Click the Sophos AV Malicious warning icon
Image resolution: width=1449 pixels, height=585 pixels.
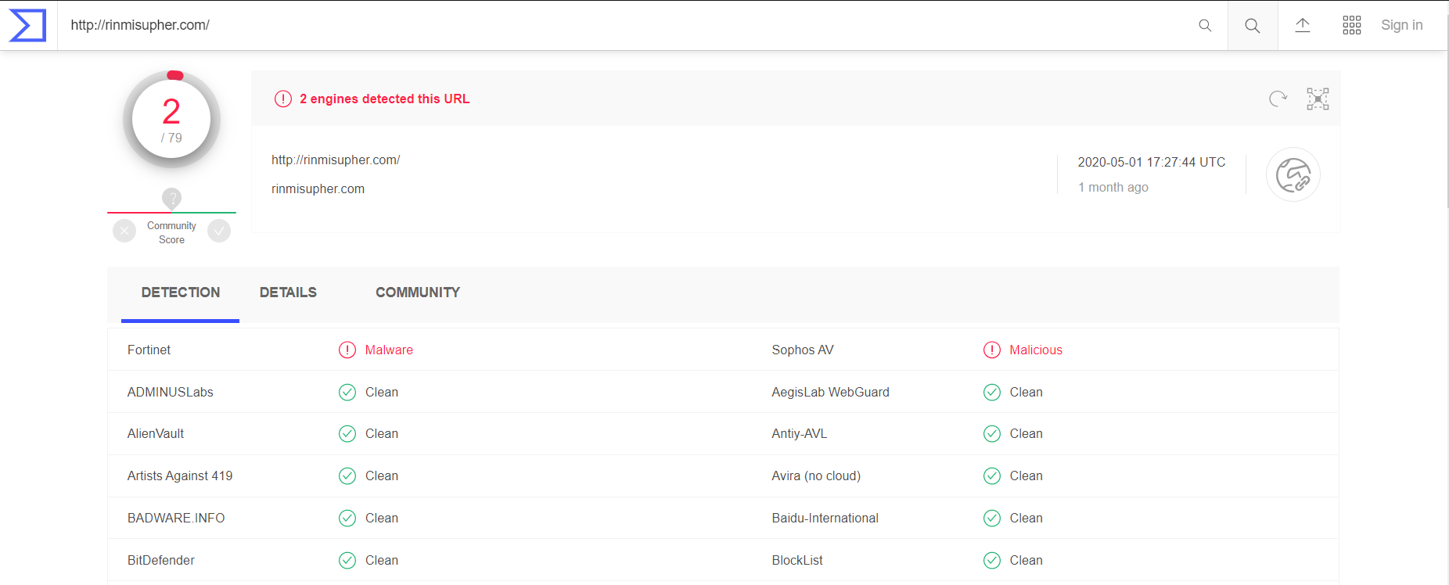coord(992,350)
